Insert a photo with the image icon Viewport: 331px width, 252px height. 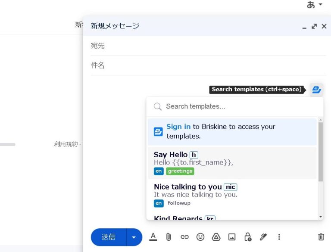tap(232, 237)
